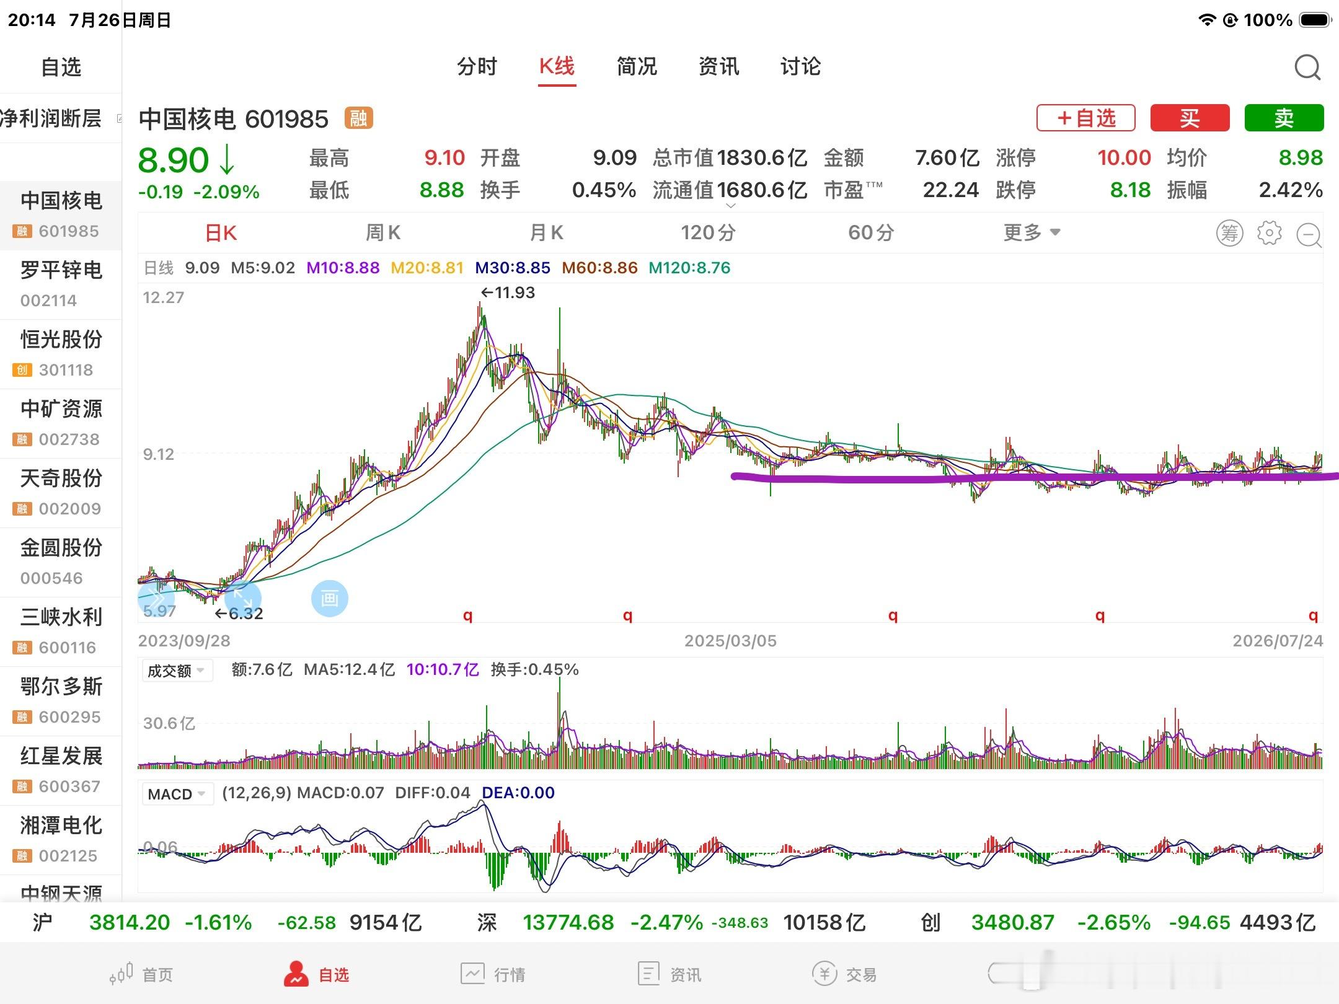Switch chart period to 60分
1339x1004 pixels.
pyautogui.click(x=871, y=233)
